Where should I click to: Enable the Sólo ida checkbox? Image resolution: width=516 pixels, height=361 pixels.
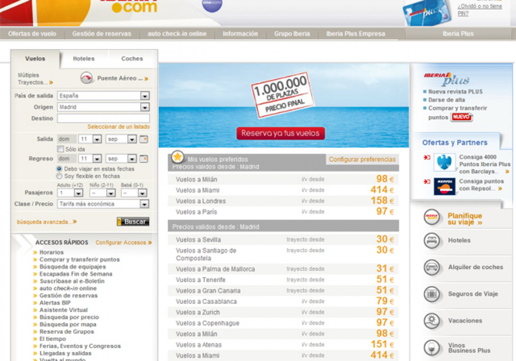click(60, 149)
